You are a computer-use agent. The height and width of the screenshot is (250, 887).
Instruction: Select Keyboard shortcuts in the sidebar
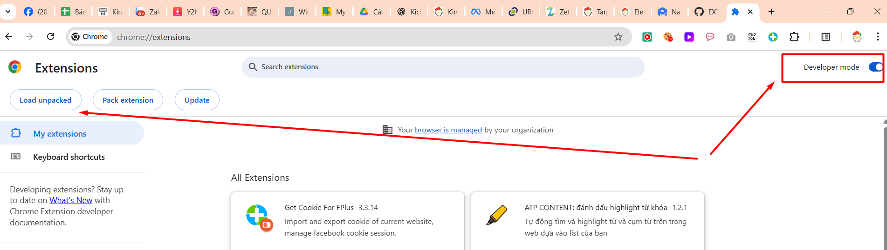pyautogui.click(x=69, y=157)
